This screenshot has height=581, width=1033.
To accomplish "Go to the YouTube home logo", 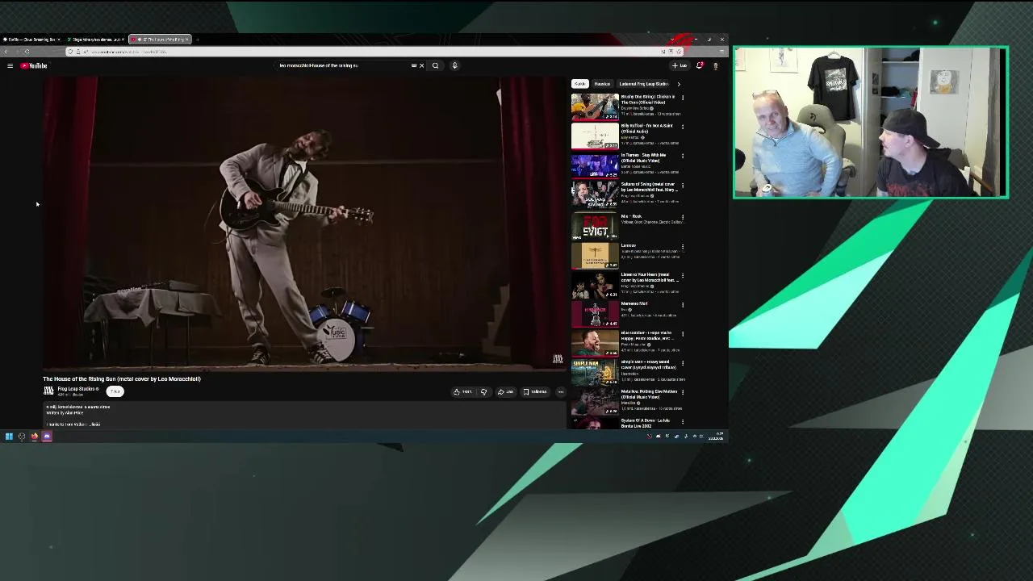I will click(34, 65).
